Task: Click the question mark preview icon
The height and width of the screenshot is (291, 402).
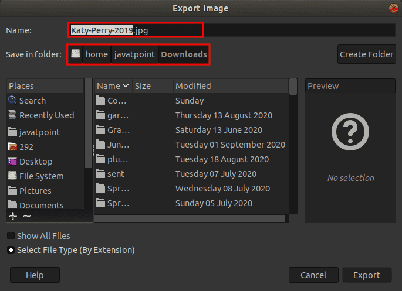Action: [x=350, y=131]
